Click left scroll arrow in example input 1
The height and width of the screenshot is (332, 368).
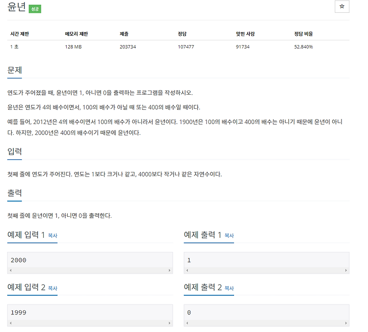pos(11,270)
